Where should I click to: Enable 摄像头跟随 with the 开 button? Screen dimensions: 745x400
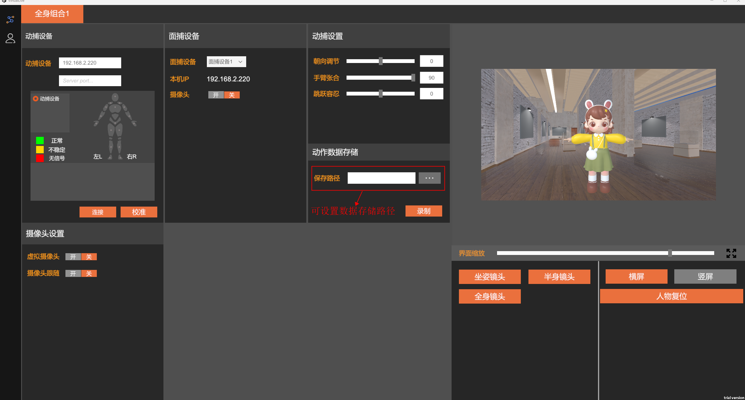tap(73, 274)
